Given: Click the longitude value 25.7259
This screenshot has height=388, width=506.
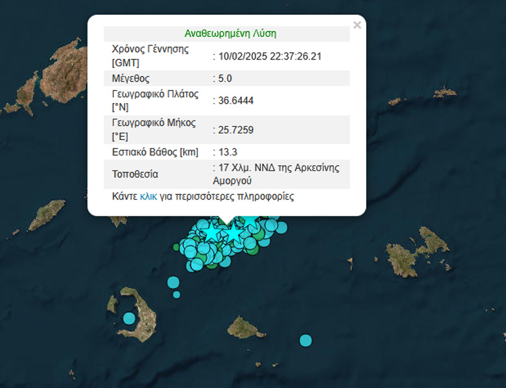Looking at the screenshot, I should (234, 130).
